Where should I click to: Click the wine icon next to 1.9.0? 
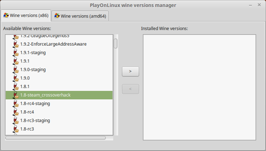click(16, 78)
